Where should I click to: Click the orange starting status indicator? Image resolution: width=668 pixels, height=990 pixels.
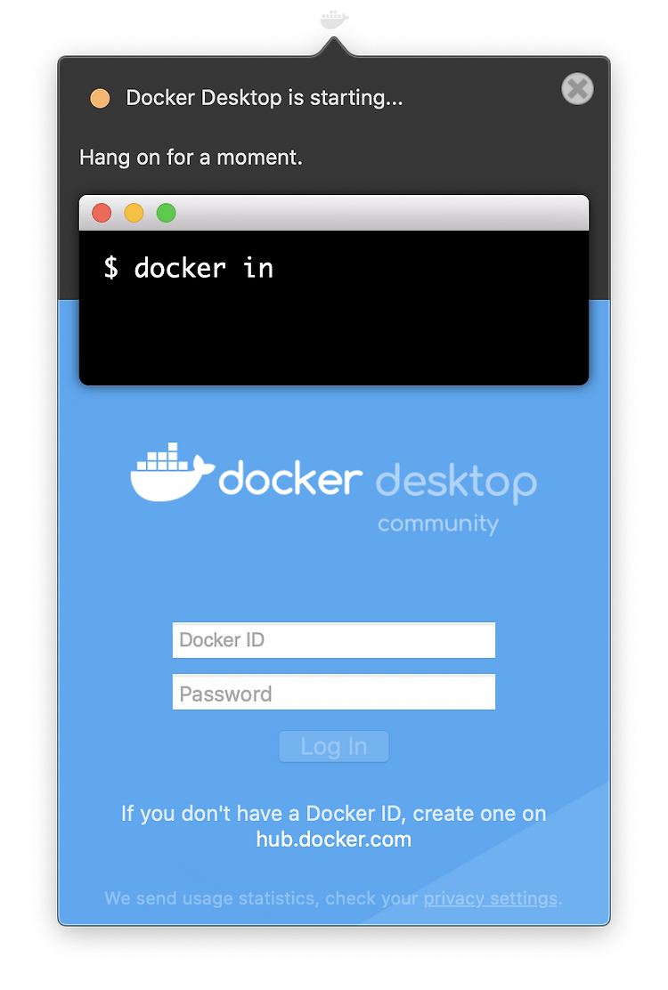(x=100, y=99)
